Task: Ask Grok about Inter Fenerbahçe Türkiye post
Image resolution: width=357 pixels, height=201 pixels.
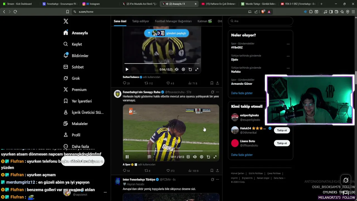Action: coord(213,180)
